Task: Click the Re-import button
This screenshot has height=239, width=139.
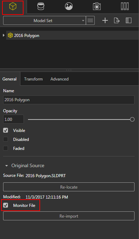Action: [69, 216]
